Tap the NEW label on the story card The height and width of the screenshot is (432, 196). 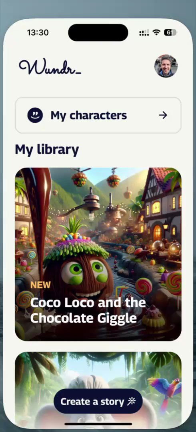pyautogui.click(x=40, y=285)
